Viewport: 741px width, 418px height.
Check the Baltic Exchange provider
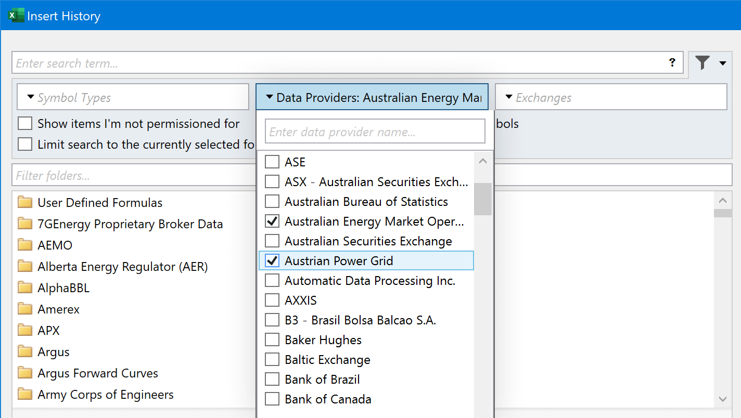click(272, 360)
